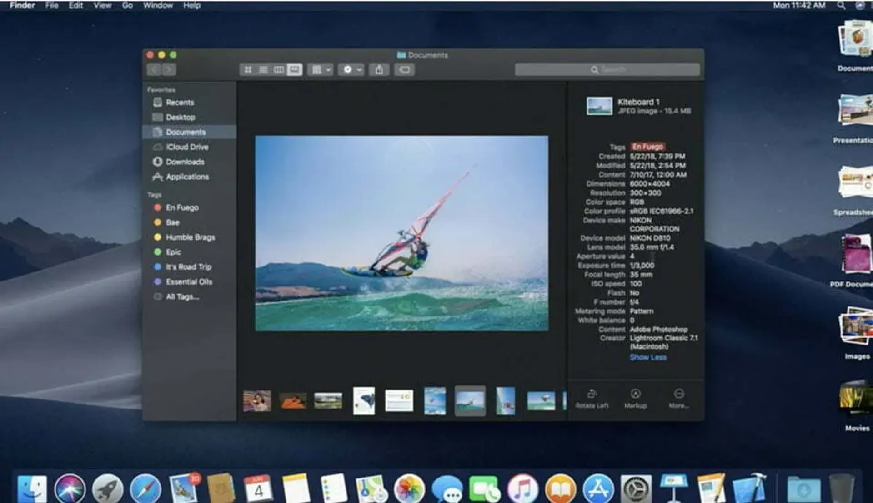Open Downloads in the sidebar
This screenshot has height=503, width=873.
coord(190,162)
